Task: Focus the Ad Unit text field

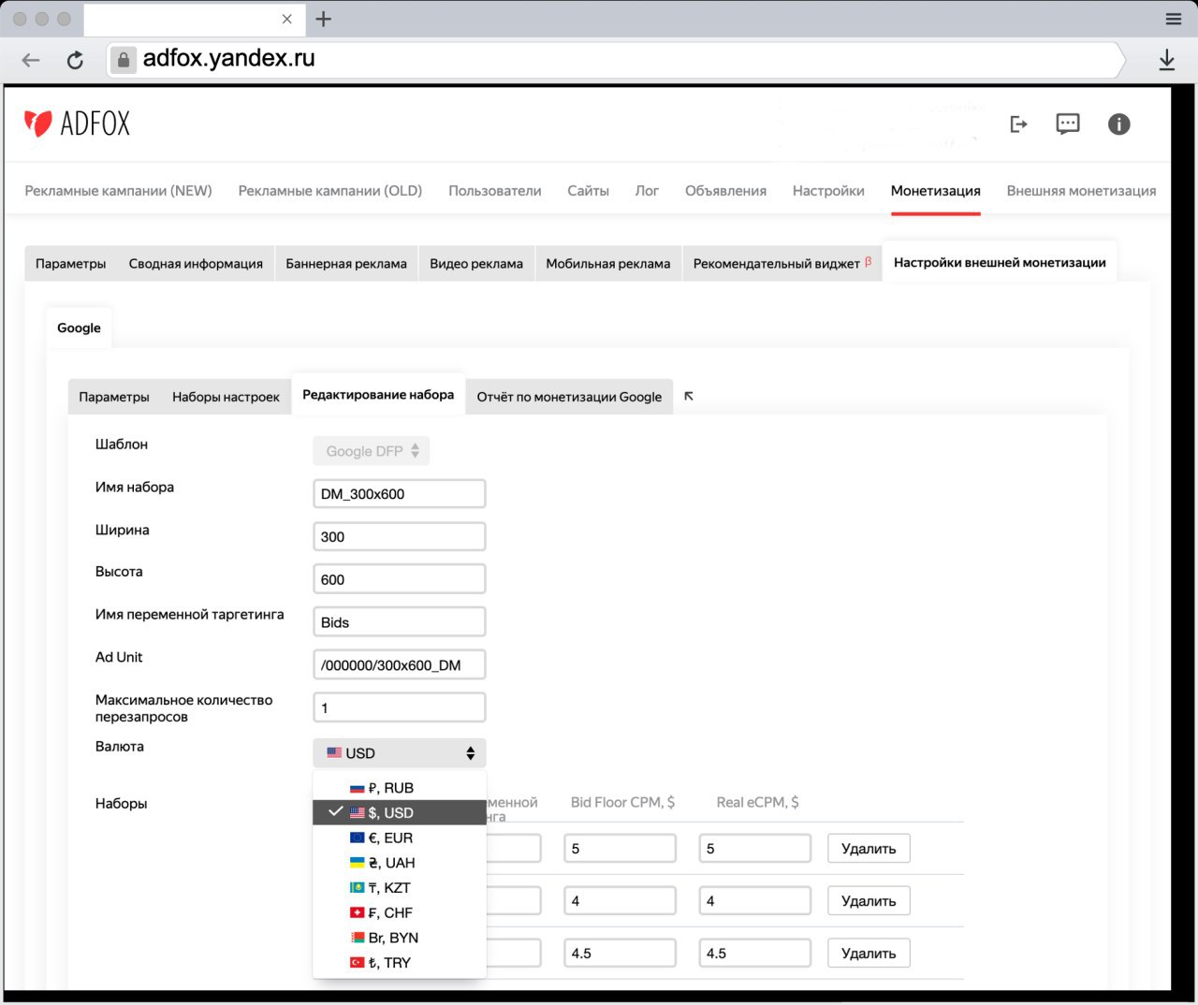Action: (400, 665)
